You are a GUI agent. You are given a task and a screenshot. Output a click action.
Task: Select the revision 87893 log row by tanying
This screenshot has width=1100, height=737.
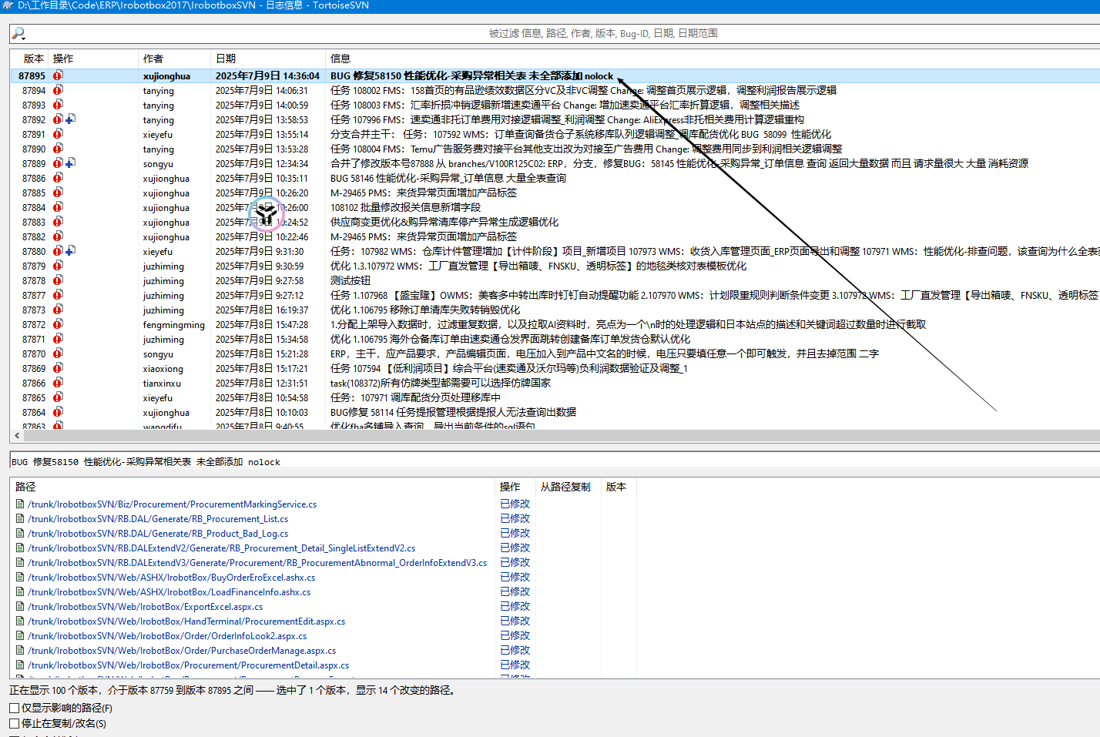[x=555, y=105]
